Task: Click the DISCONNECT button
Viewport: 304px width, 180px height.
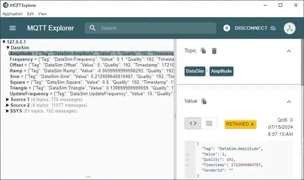Action: (255, 28)
